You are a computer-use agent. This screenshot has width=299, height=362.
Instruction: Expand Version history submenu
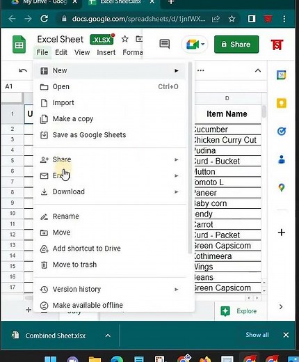pos(110,289)
